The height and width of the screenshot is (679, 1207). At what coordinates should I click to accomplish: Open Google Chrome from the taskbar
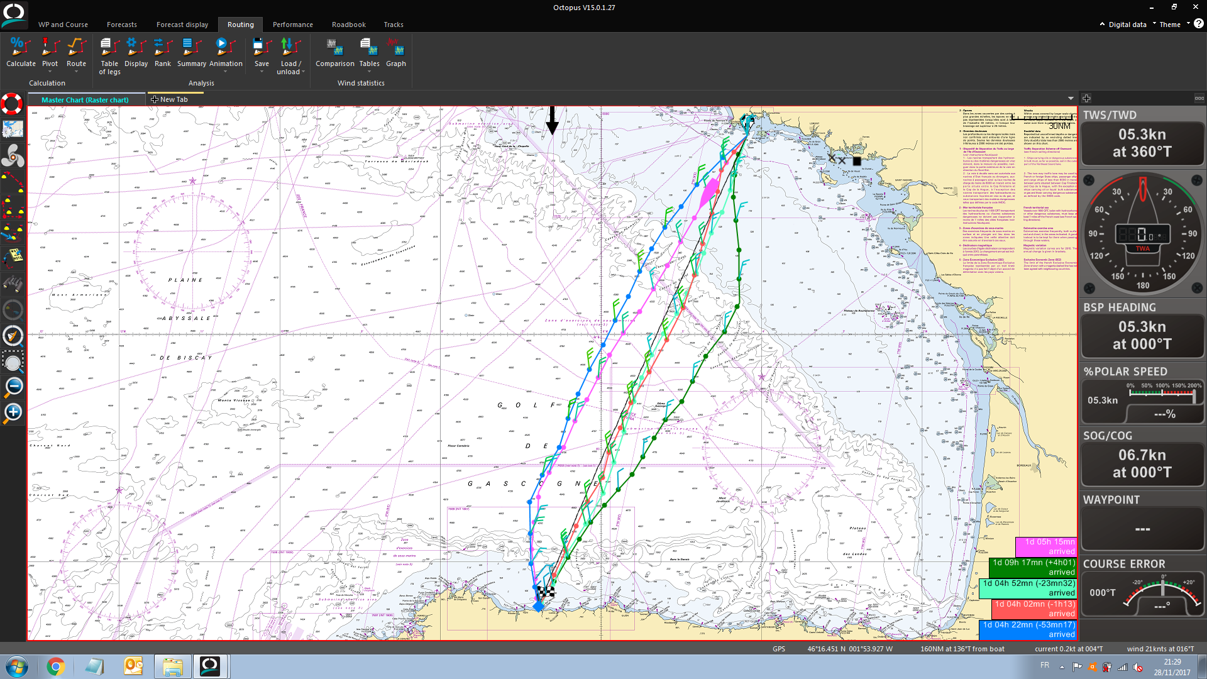click(55, 666)
